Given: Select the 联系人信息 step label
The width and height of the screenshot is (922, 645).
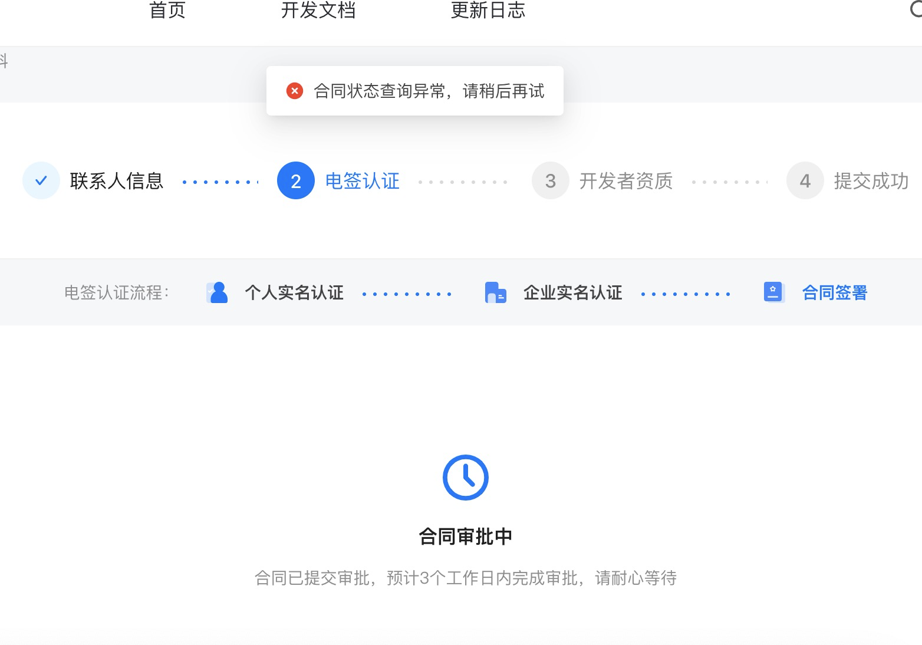Looking at the screenshot, I should tap(117, 181).
